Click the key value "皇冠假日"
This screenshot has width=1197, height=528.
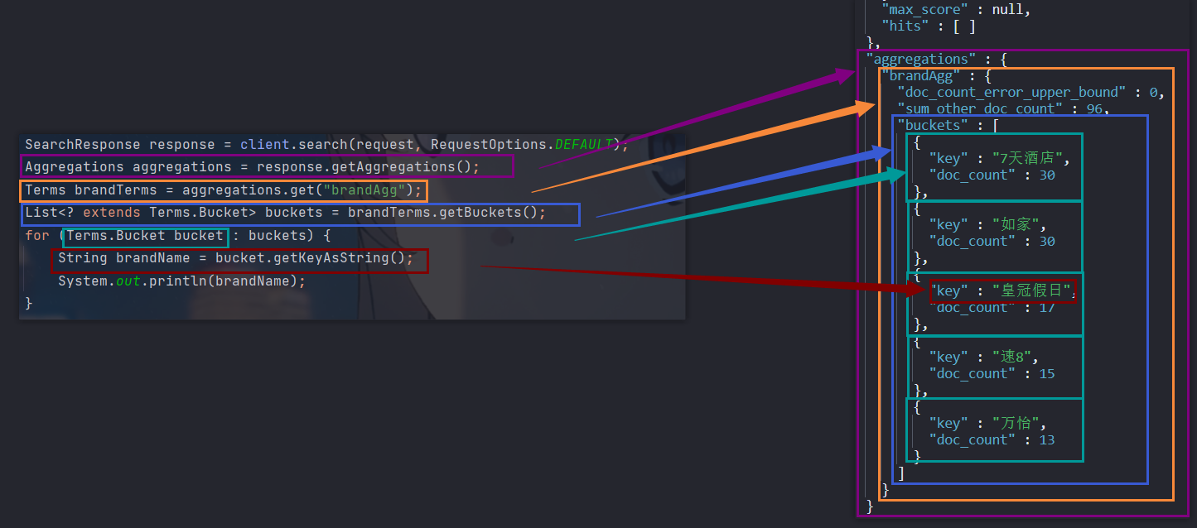pos(1032,290)
